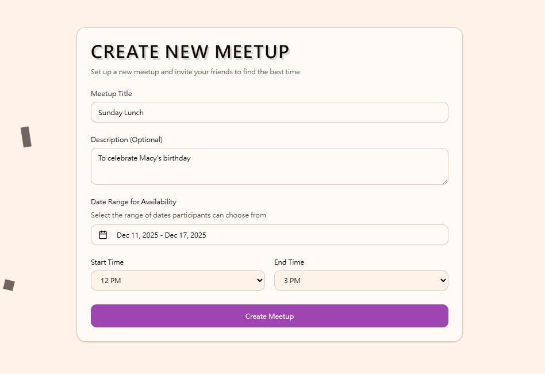Viewport: 545px width, 374px height.
Task: Open the End Time dropdown showing 3 PM
Action: [x=361, y=280]
